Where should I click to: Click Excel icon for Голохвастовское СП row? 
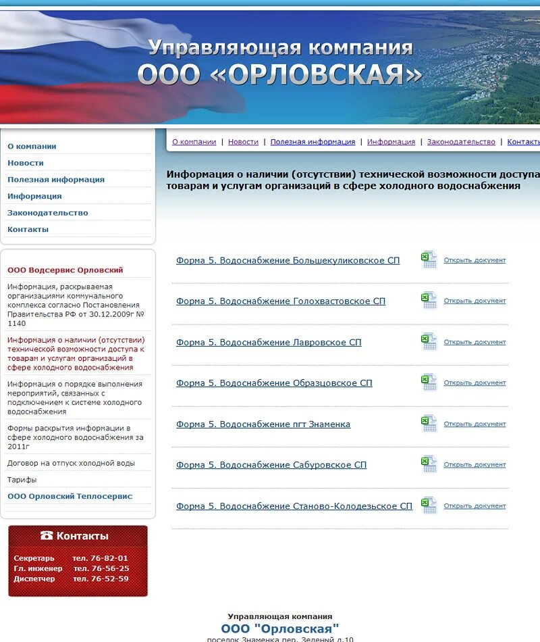(429, 301)
